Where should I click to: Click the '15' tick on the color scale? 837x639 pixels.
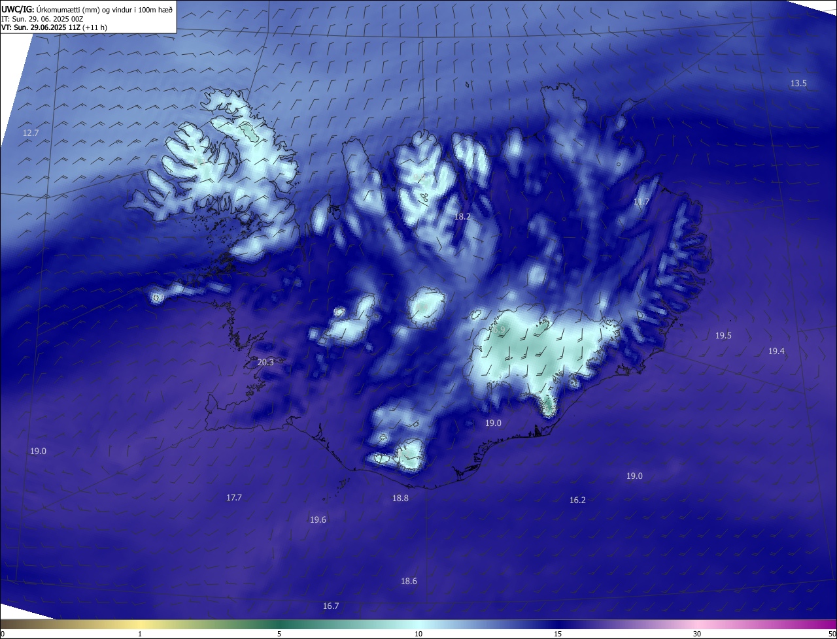coord(558,634)
